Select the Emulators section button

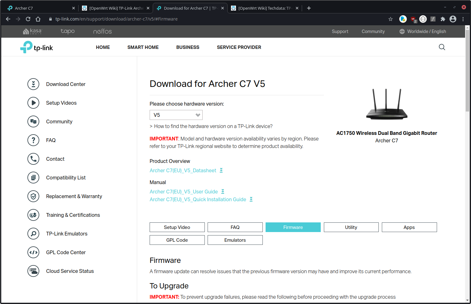click(x=235, y=240)
